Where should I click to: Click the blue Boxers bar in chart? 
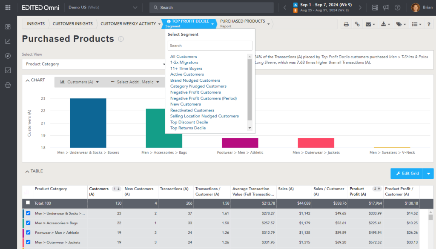tap(88, 123)
